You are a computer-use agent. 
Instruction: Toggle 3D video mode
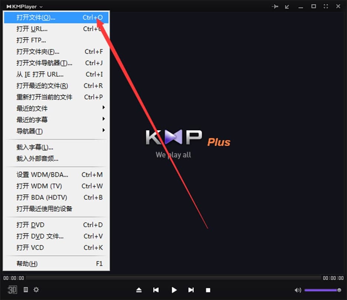pyautogui.click(x=12, y=290)
